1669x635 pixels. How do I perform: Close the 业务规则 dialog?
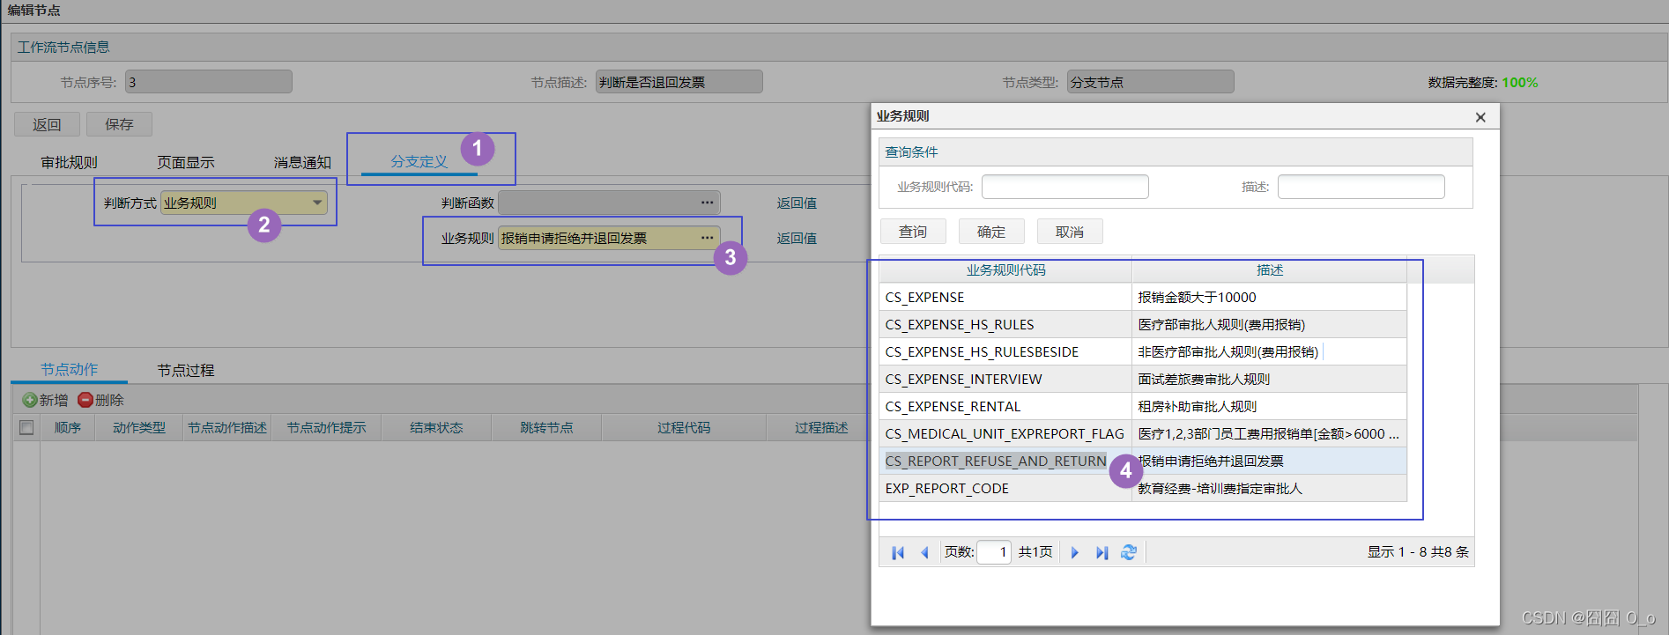[x=1480, y=117]
